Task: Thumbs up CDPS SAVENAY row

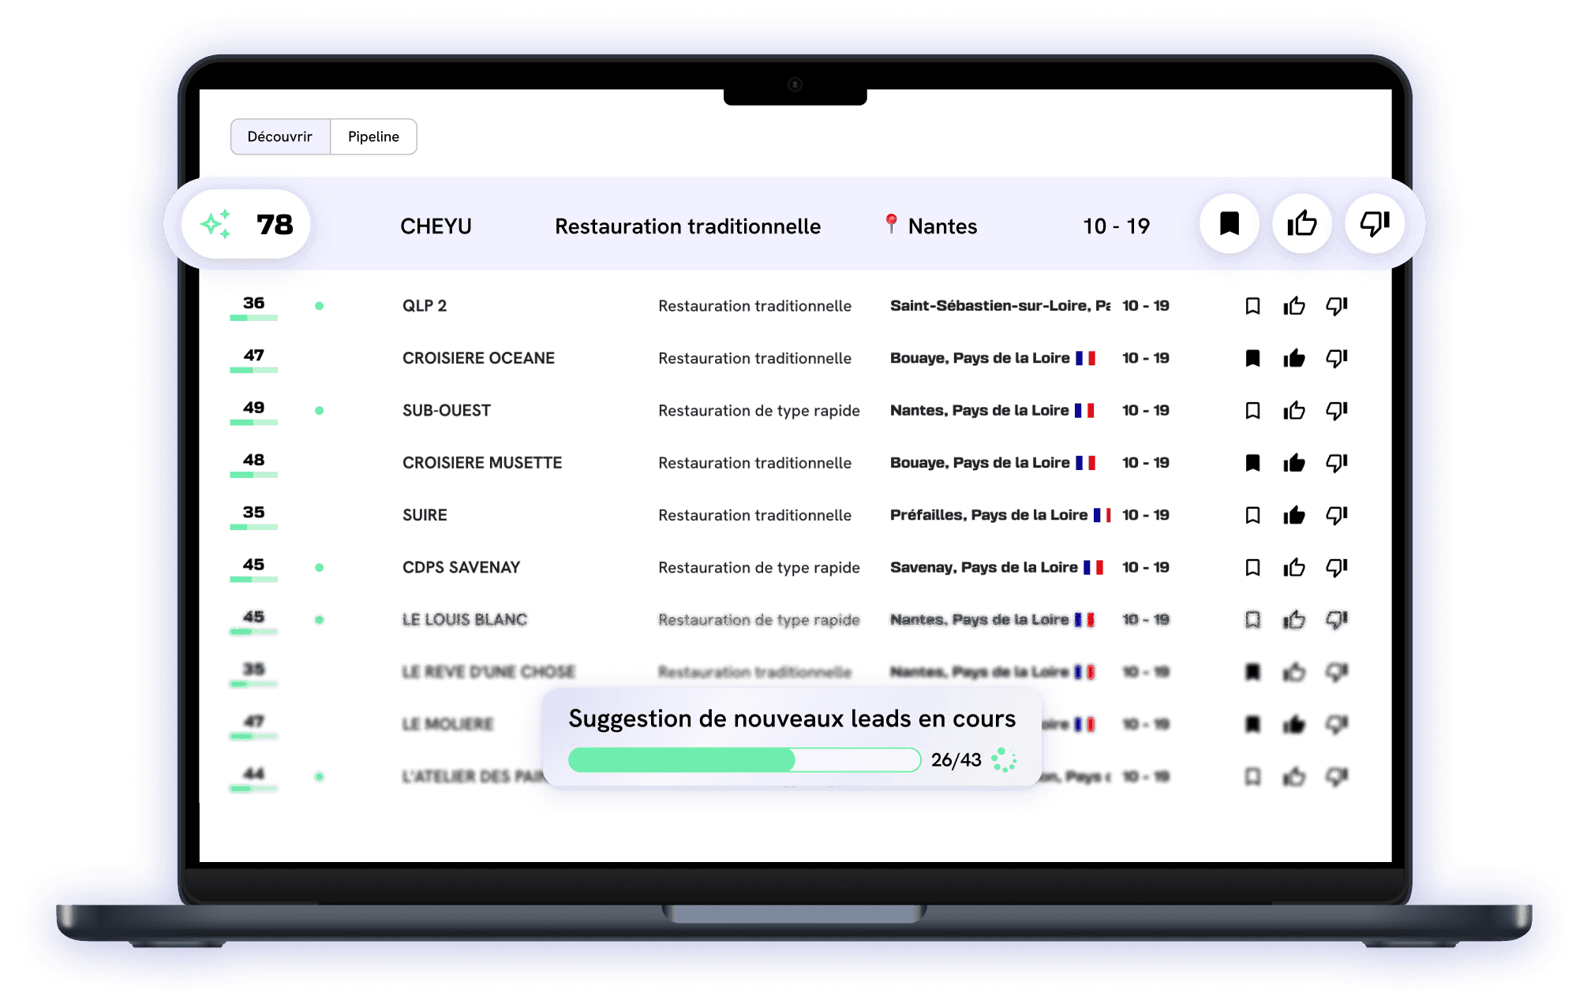Action: (1293, 568)
